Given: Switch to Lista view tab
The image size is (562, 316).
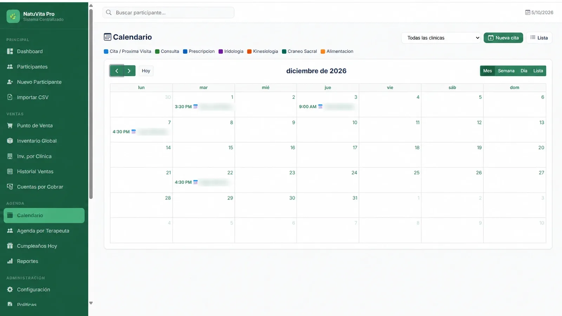Looking at the screenshot, I should (x=538, y=71).
